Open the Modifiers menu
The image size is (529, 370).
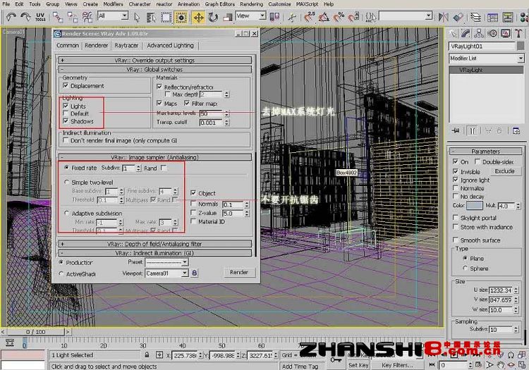tap(113, 4)
